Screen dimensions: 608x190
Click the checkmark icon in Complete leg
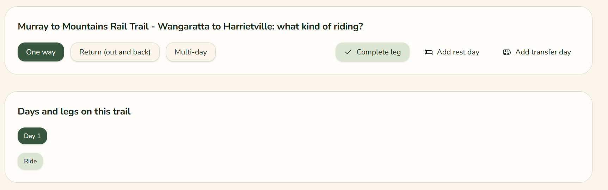[348, 52]
